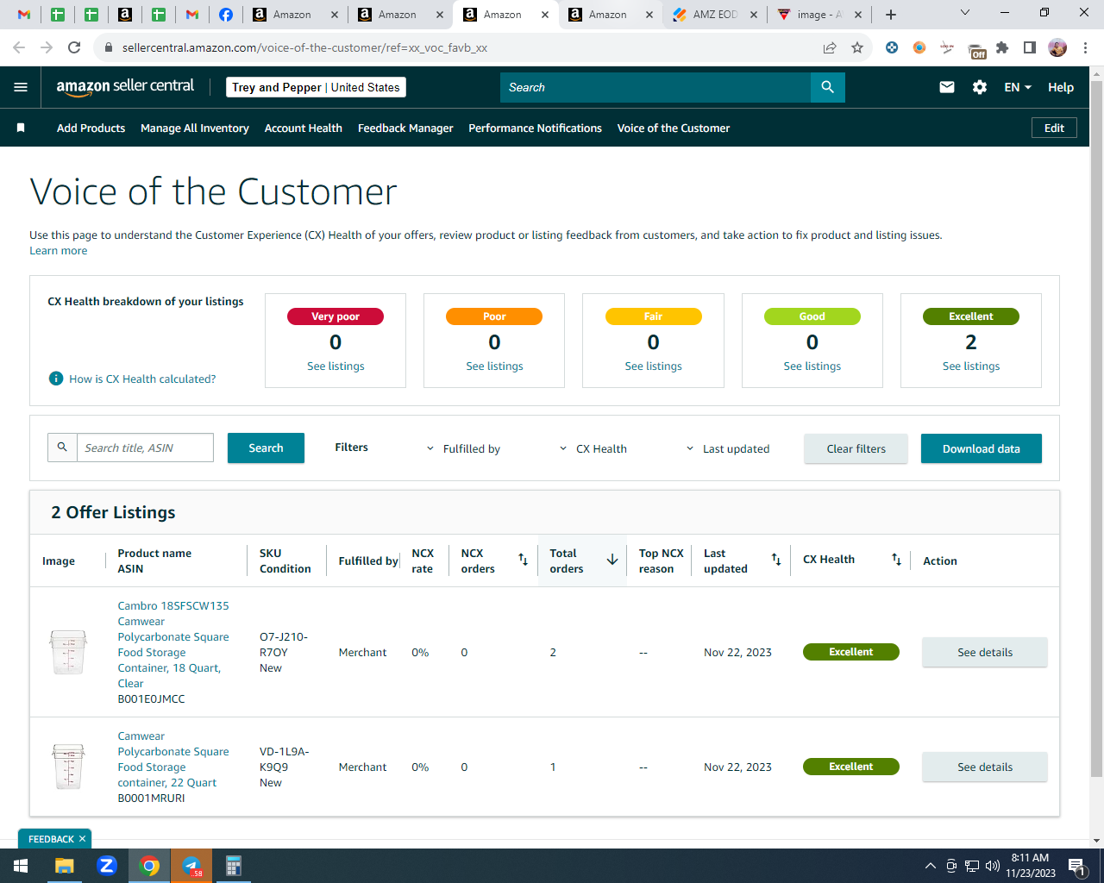1104x883 pixels.
Task: Expand the CX Health filter dropdown
Action: pyautogui.click(x=593, y=448)
